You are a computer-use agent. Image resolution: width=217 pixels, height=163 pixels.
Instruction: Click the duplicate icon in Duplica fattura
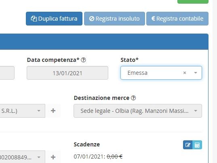click(34, 19)
